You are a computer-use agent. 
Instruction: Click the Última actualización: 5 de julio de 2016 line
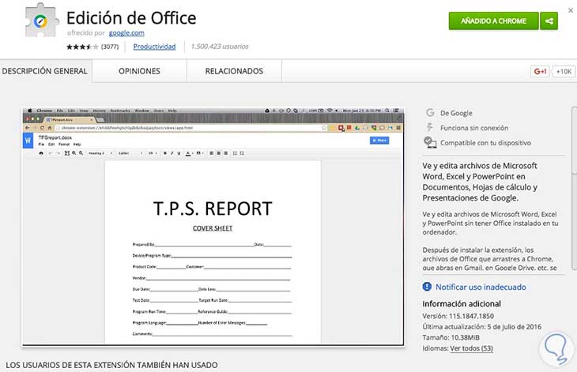481,326
